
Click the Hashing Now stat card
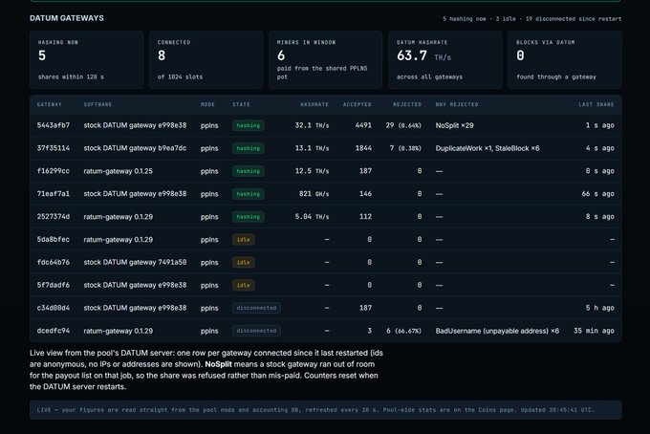(x=87, y=59)
